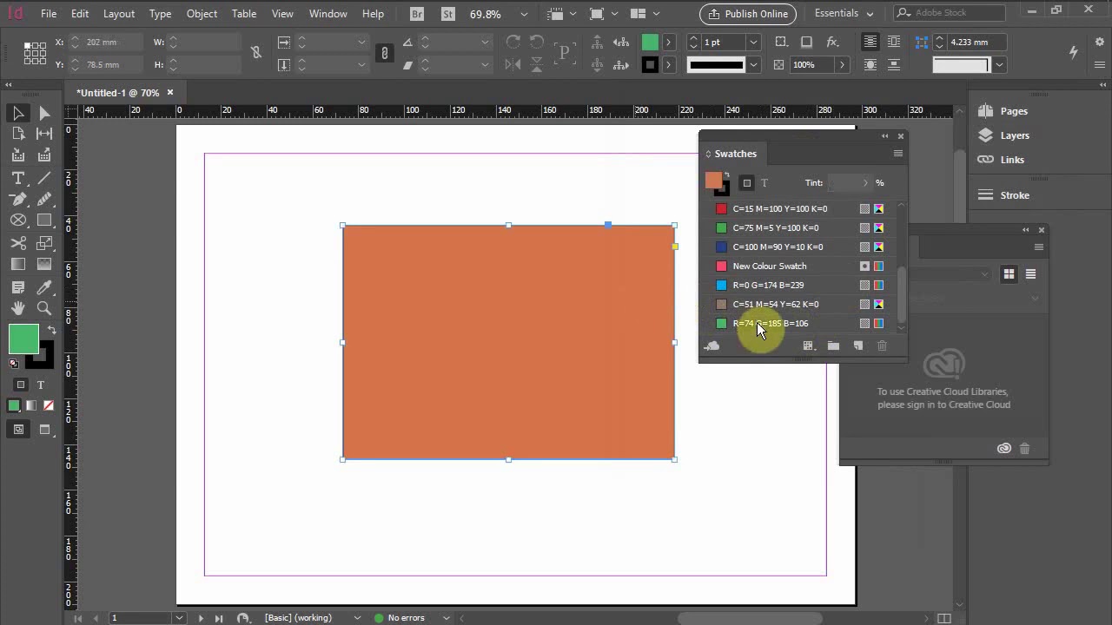
Task: Select the Zoom tool magnifier
Action: (44, 308)
